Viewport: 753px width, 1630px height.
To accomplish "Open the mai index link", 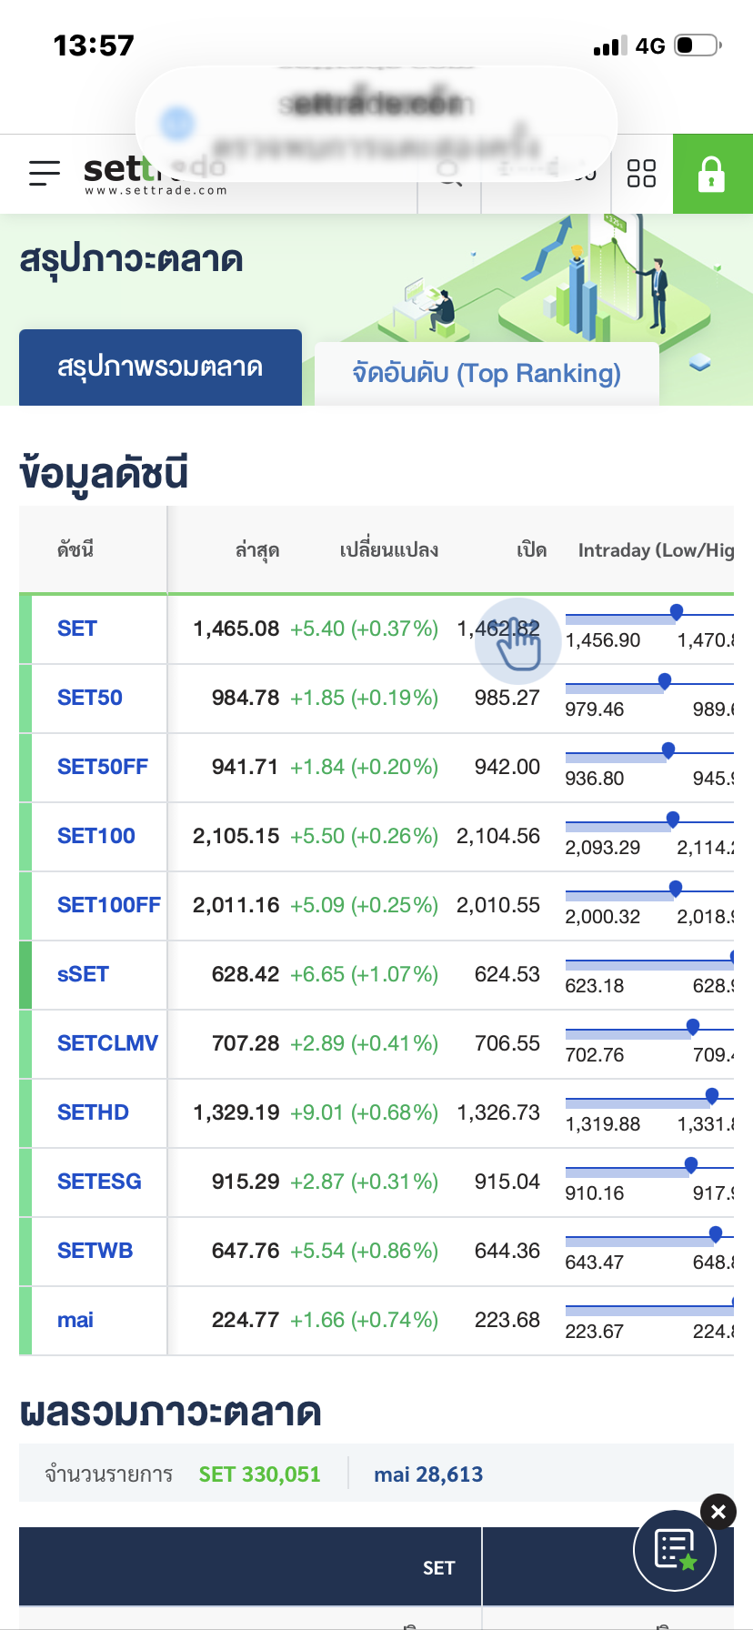I will (x=75, y=1320).
